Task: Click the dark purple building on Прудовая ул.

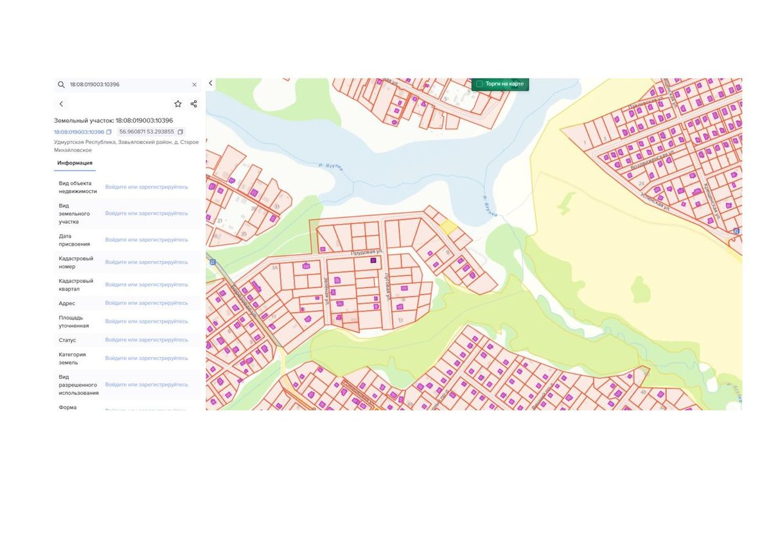Action: click(x=373, y=260)
